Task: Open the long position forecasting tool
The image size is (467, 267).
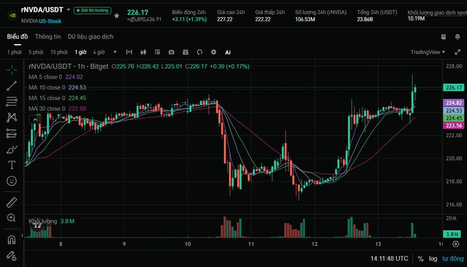Action: pos(12,133)
